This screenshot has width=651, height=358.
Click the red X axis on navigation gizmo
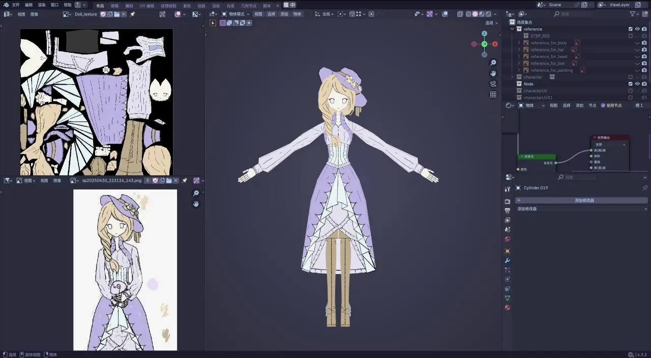pyautogui.click(x=495, y=44)
